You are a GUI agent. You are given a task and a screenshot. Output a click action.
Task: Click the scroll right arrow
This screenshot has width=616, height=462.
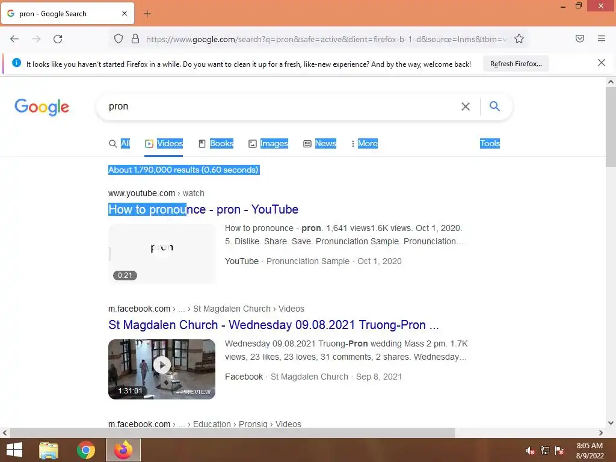(601, 433)
